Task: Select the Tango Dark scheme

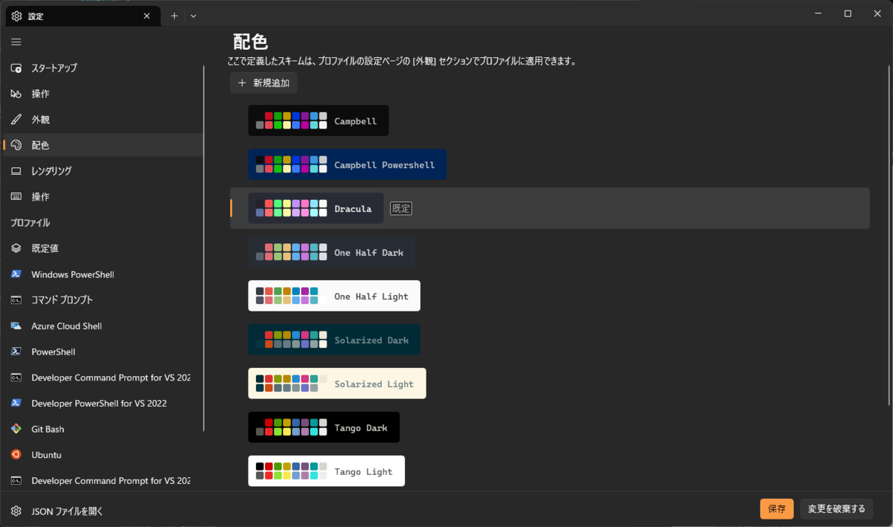Action: click(x=324, y=427)
